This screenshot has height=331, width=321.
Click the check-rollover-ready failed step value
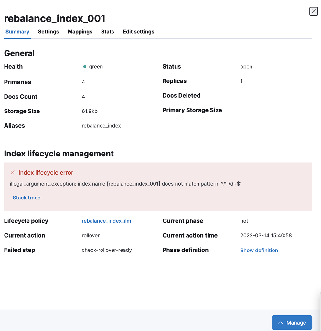[107, 250]
